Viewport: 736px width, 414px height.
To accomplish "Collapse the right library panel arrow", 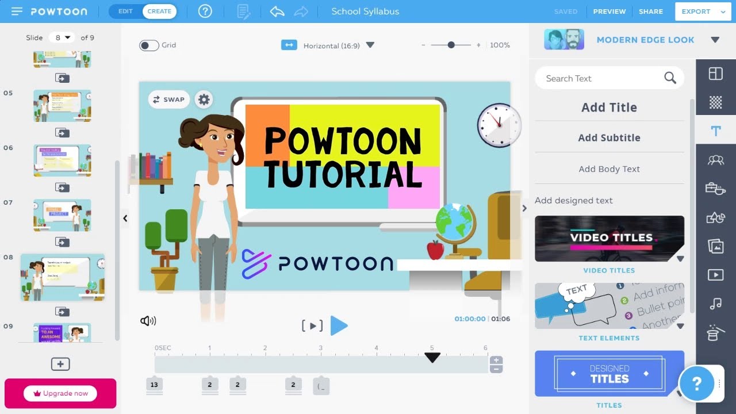I will pos(524,208).
